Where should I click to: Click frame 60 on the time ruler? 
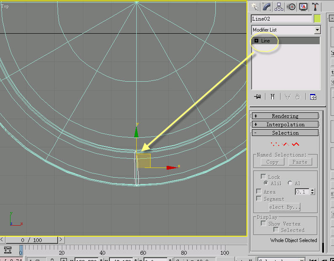click(143, 253)
